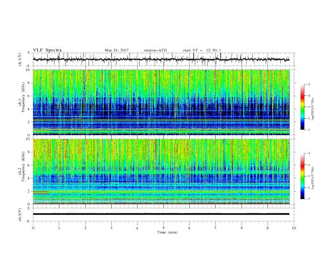Click the ch.1 spectrogram plot
This screenshot has width=331, height=256.
pos(161,102)
